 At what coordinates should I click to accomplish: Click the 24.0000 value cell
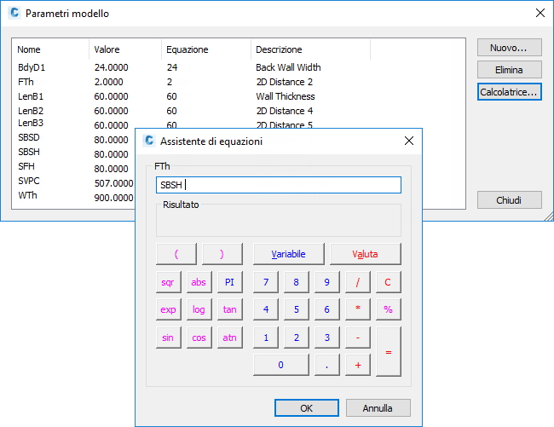click(x=112, y=67)
